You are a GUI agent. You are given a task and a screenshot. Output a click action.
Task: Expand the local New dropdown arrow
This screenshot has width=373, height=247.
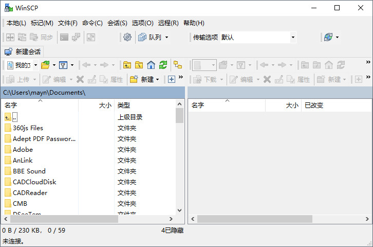[x=158, y=79]
